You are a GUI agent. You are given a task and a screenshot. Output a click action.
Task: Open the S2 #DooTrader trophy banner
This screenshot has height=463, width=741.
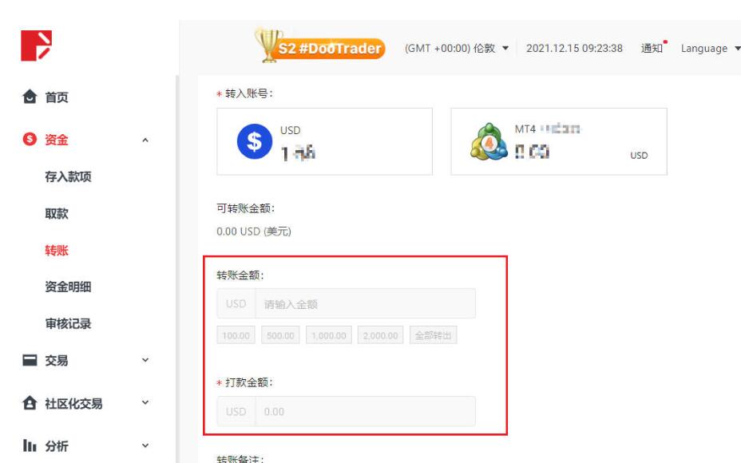coord(320,46)
